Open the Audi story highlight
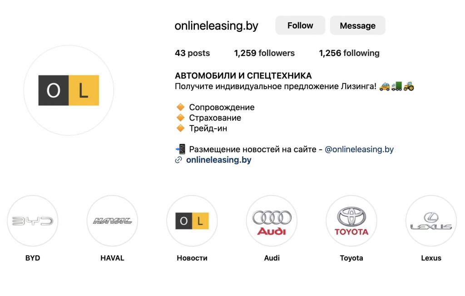The width and height of the screenshot is (465, 296). pos(272,221)
